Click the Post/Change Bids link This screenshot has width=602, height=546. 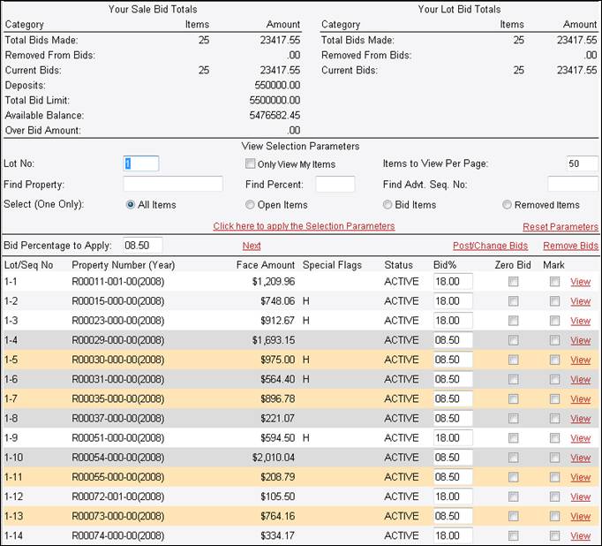490,246
